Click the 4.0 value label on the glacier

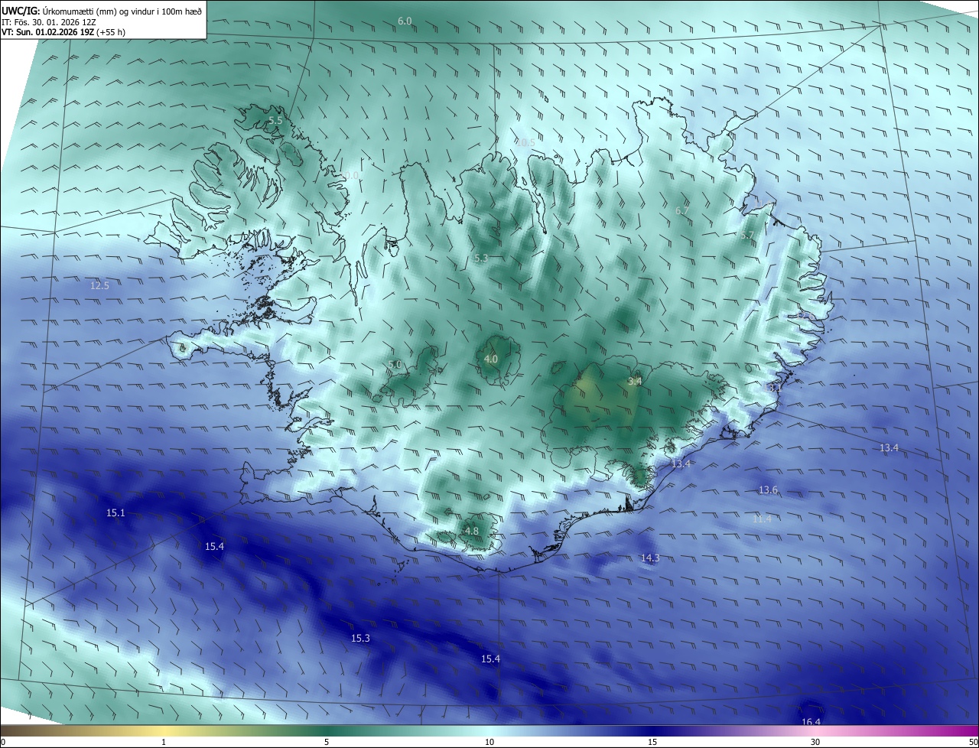click(491, 359)
